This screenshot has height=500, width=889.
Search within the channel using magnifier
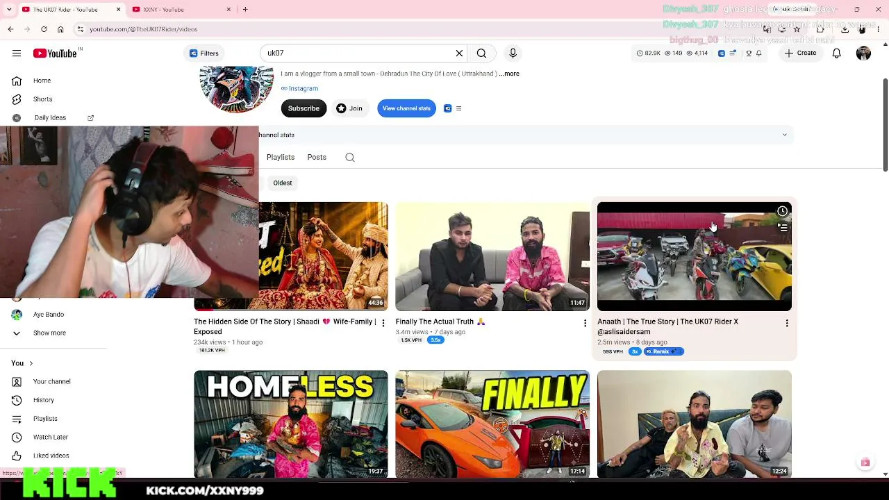pyautogui.click(x=350, y=158)
